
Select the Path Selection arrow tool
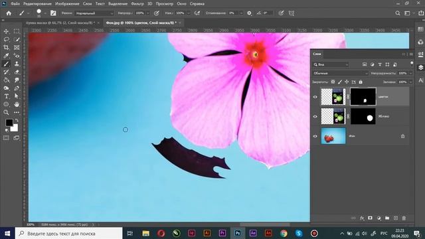(17, 96)
